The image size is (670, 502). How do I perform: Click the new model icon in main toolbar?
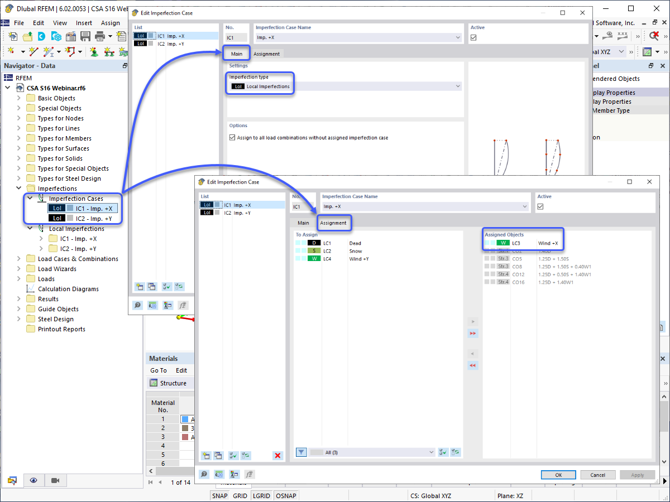12,36
